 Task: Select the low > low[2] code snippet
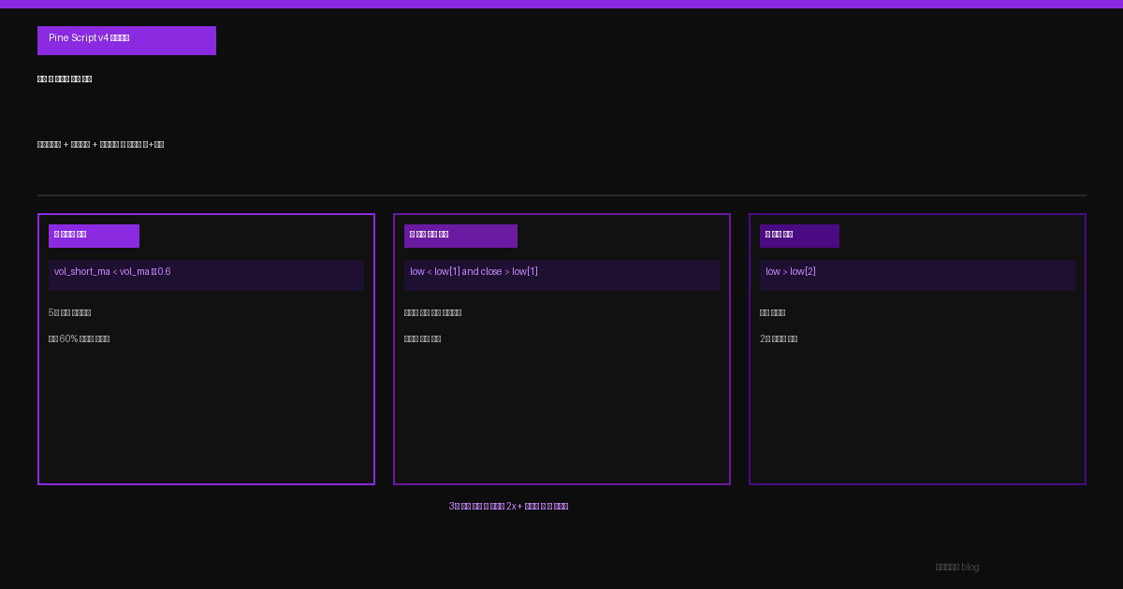coord(917,275)
